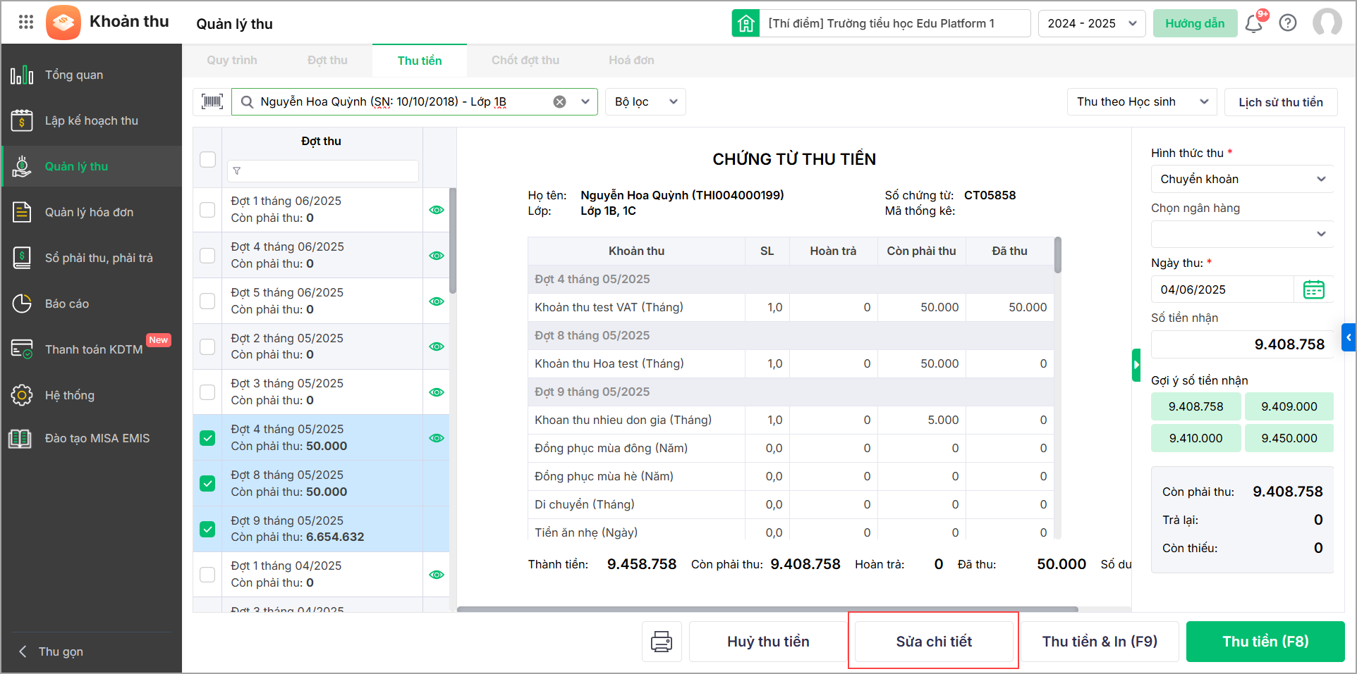Screen dimensions: 1357x674
Task: Click Hướng dẫn button
Action: tap(1195, 23)
